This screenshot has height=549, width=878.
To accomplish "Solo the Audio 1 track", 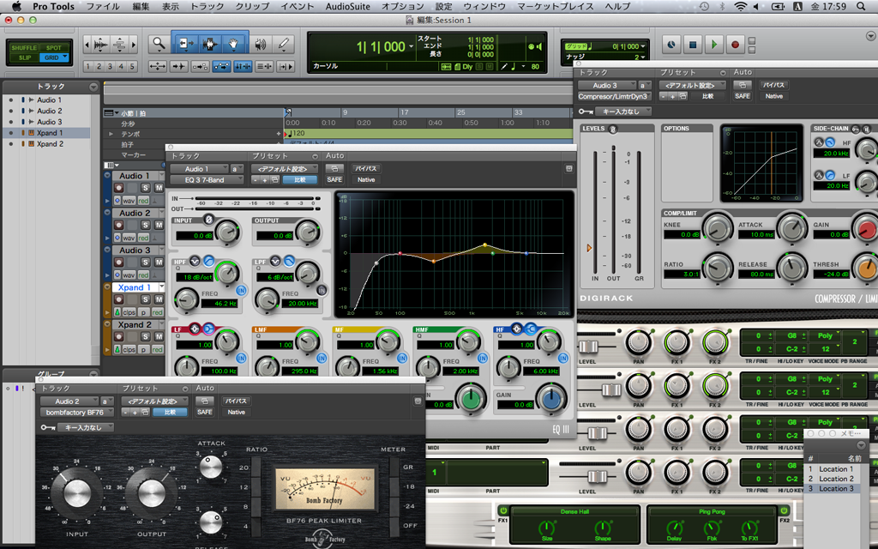I will point(145,188).
